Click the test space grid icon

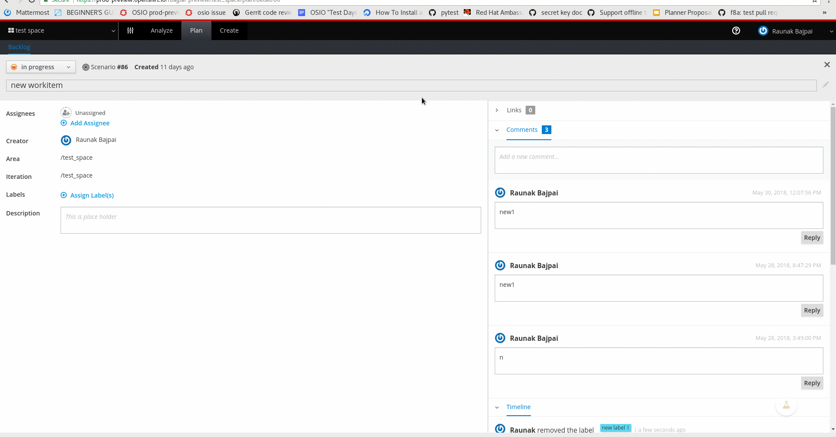[11, 30]
